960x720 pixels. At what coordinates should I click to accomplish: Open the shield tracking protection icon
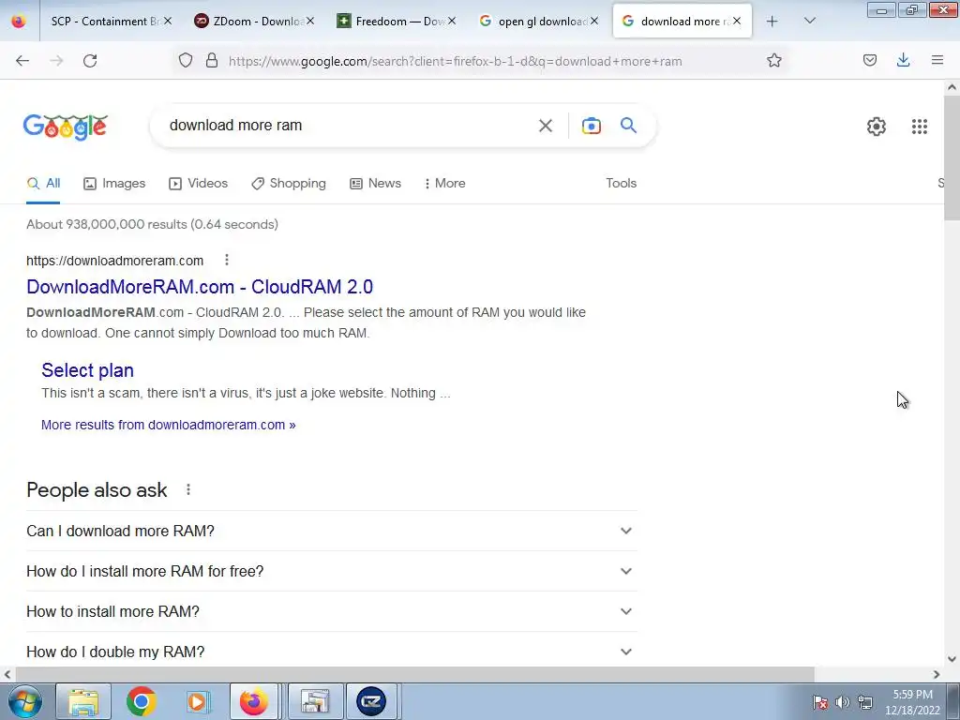[186, 60]
